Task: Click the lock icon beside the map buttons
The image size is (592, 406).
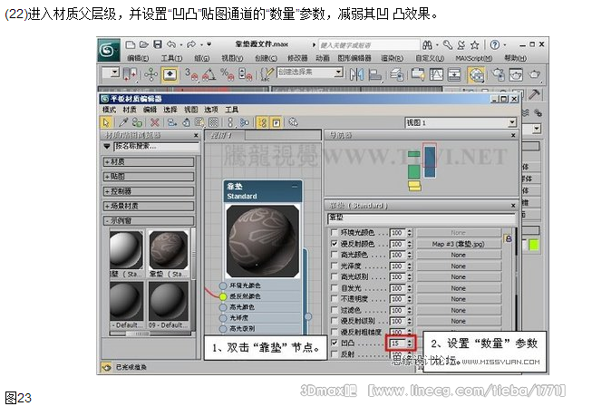Action: click(509, 238)
